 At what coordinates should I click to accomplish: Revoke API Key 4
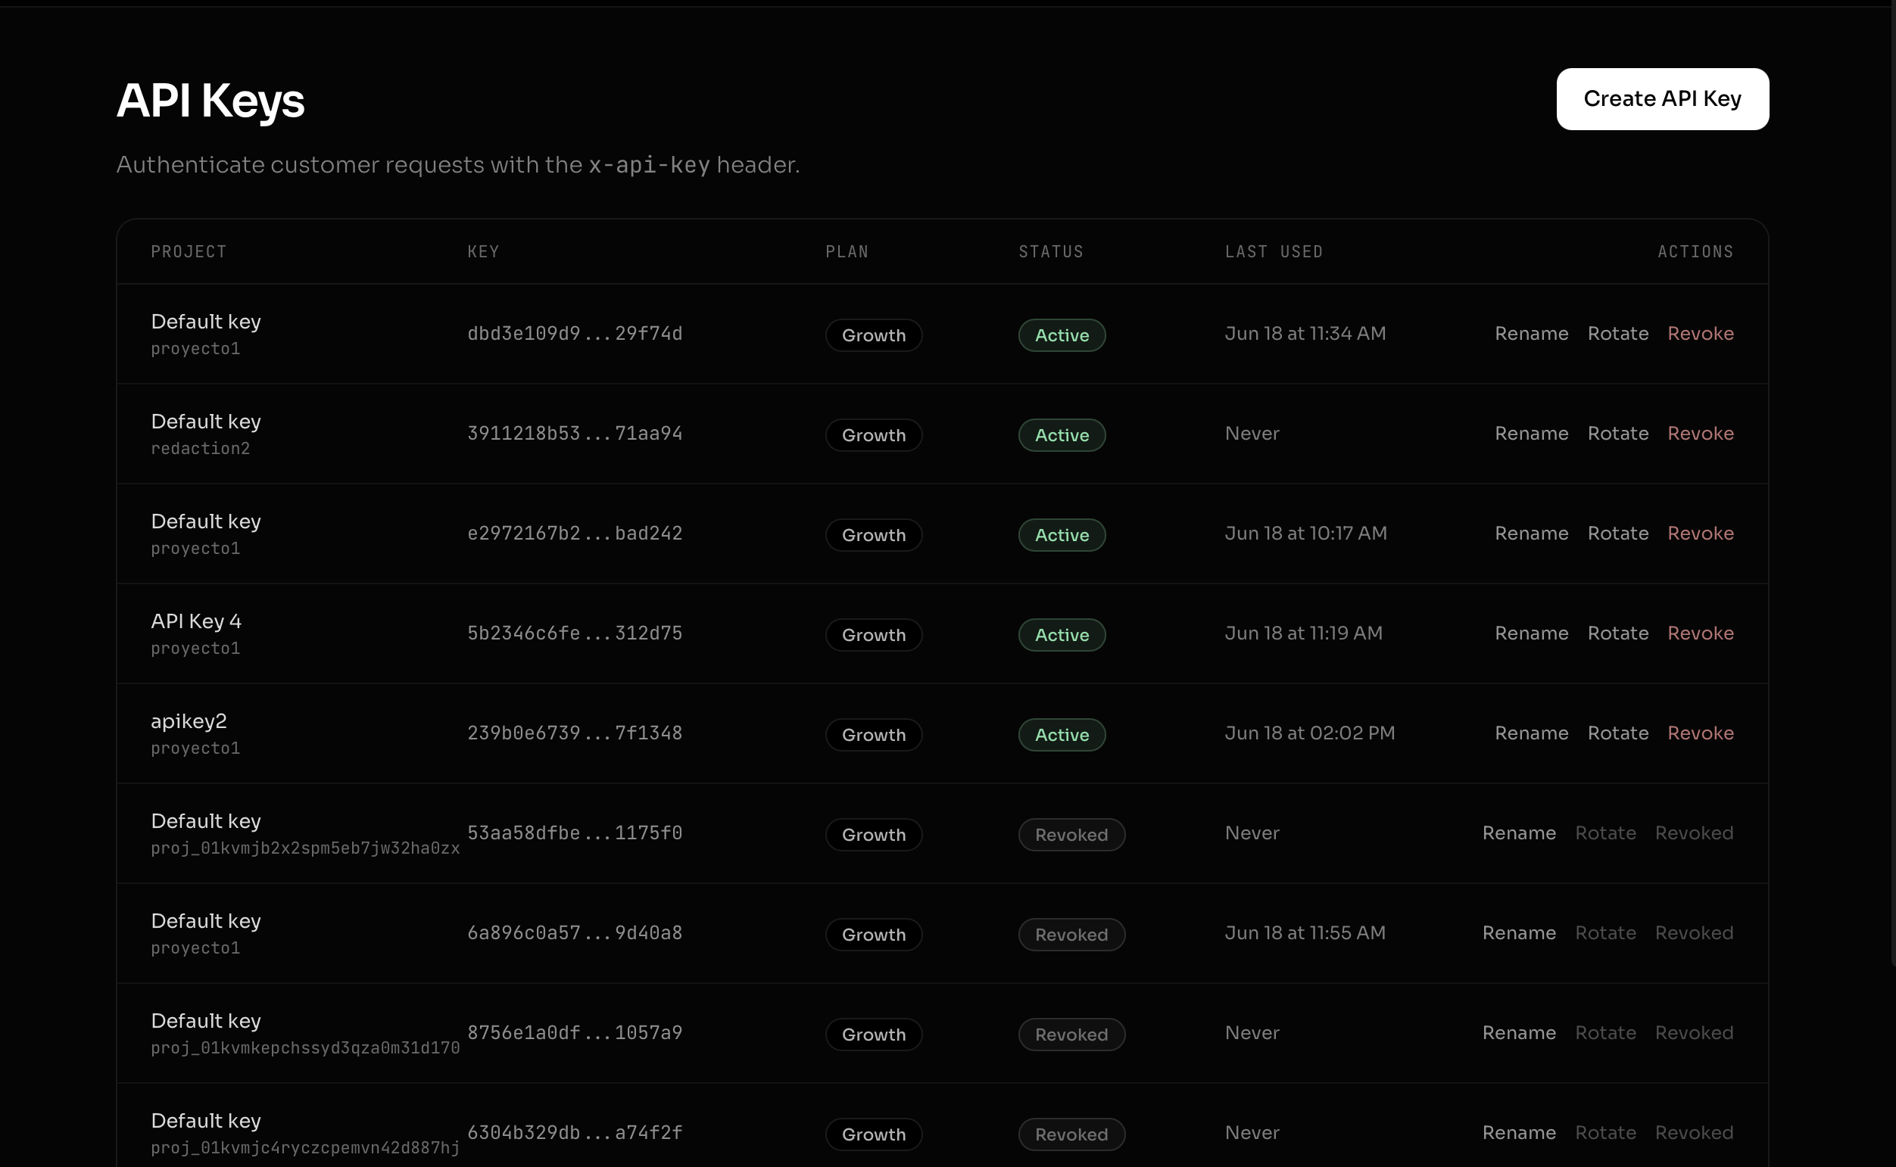1700,633
